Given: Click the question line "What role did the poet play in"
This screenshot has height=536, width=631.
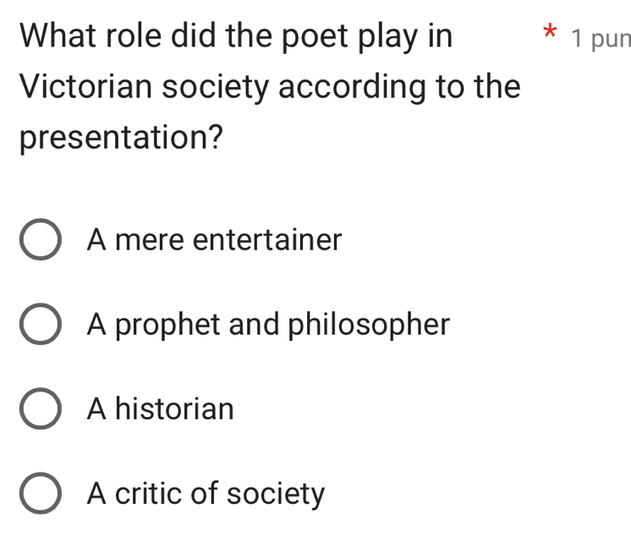Looking at the screenshot, I should pos(236,37).
